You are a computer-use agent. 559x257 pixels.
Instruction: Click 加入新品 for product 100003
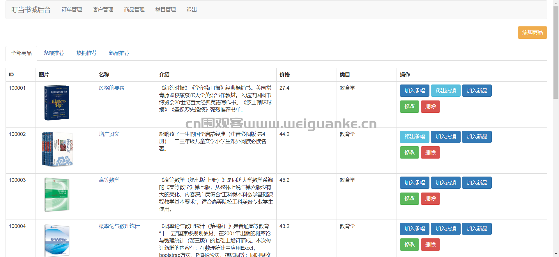477,183
